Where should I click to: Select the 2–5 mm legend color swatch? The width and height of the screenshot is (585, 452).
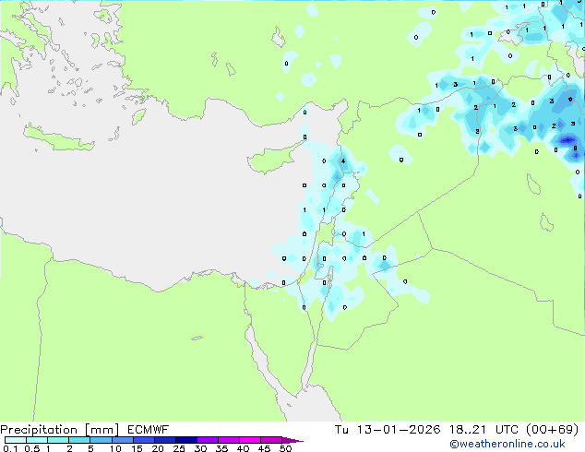pos(79,440)
